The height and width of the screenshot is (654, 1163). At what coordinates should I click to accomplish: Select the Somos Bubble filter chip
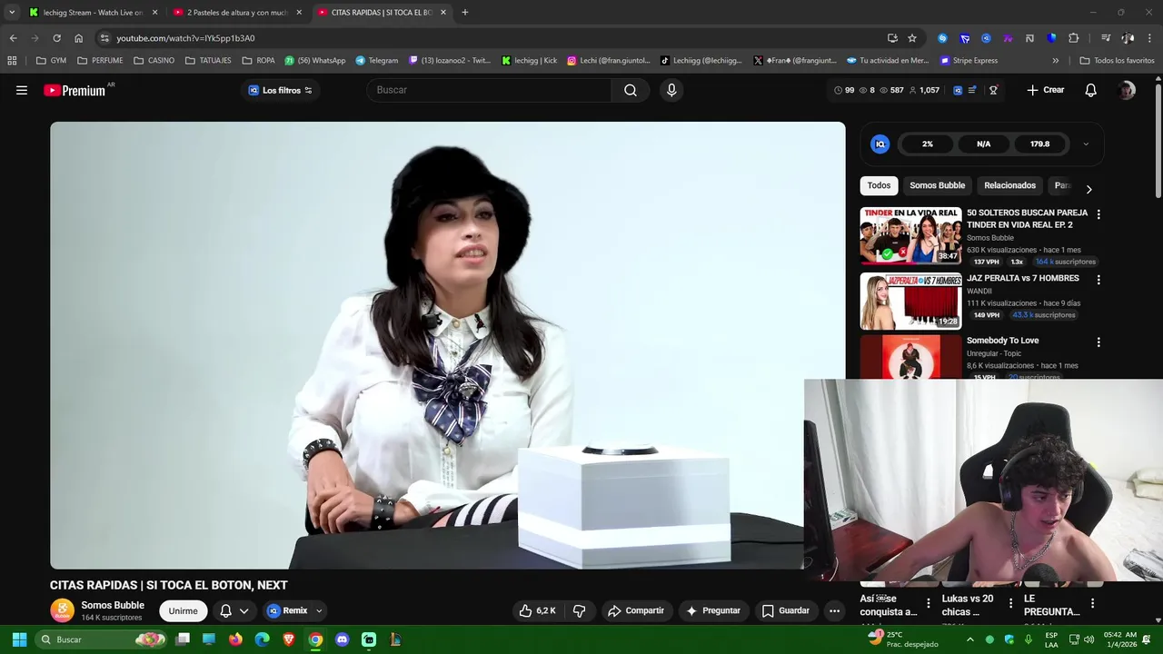pos(937,185)
